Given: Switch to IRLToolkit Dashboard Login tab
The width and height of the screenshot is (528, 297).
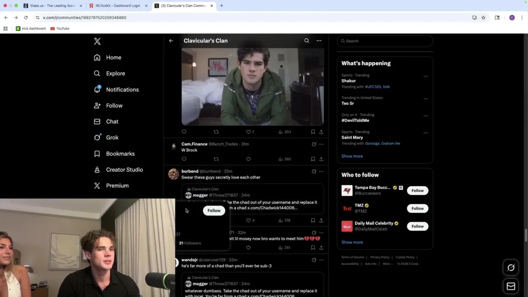Looking at the screenshot, I should coord(118,6).
